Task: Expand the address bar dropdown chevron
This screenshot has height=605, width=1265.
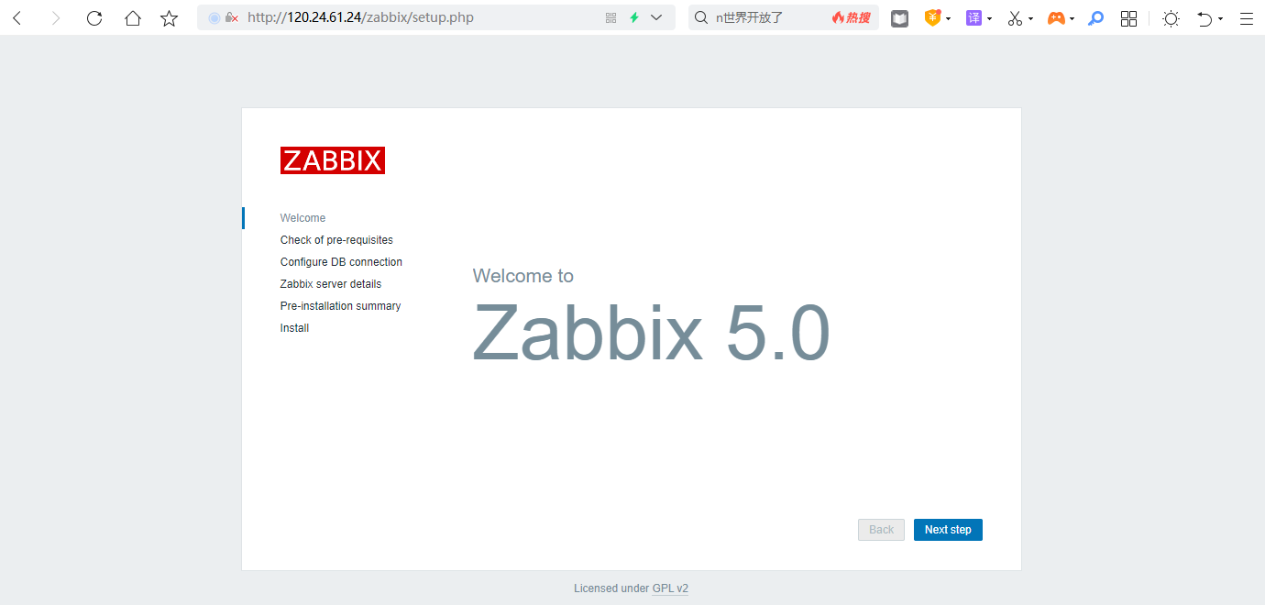Action: (x=656, y=17)
